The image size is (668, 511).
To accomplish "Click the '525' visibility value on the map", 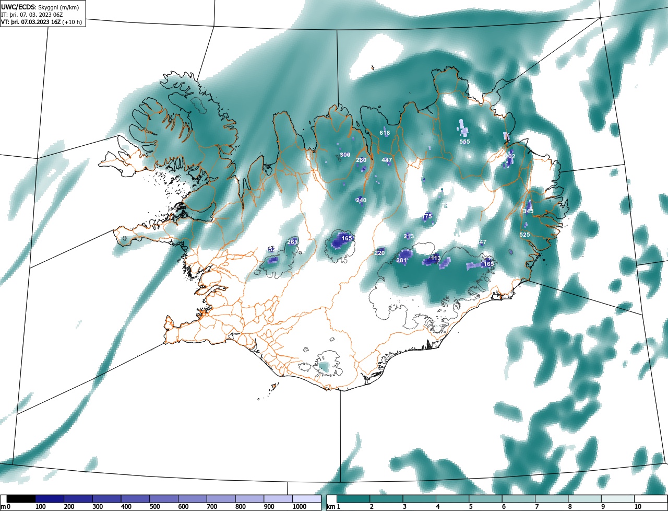I will tap(524, 235).
